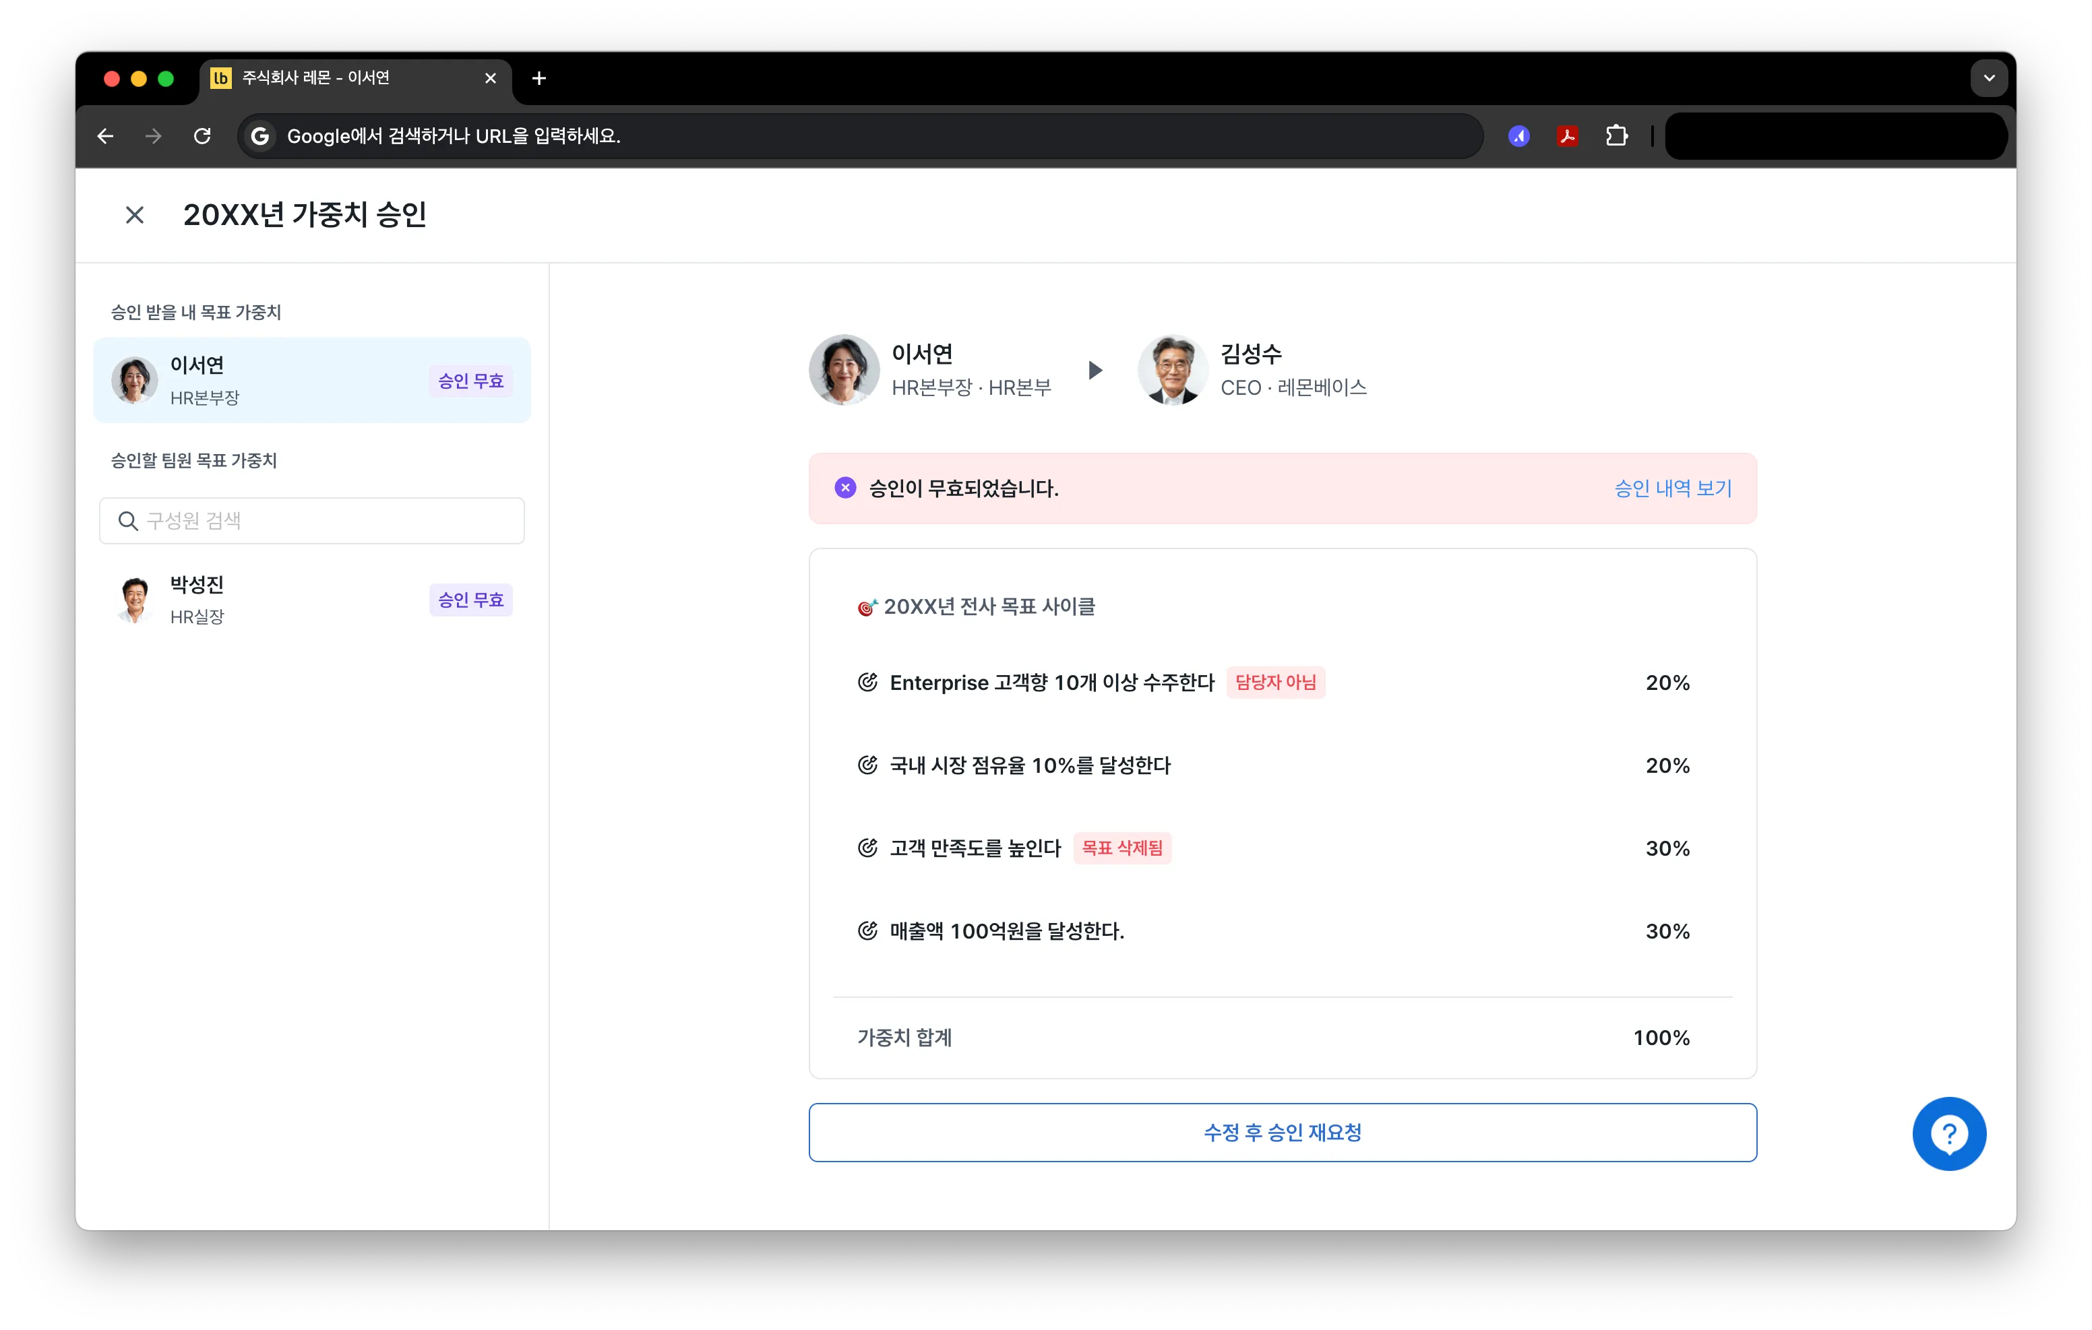Image resolution: width=2092 pixels, height=1330 pixels.
Task: Click the Google logo in address bar
Action: click(x=259, y=136)
